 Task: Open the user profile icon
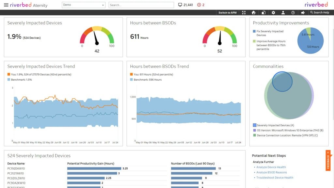[283, 12]
